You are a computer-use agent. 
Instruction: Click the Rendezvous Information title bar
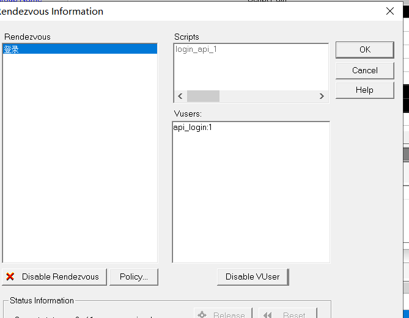[183, 11]
